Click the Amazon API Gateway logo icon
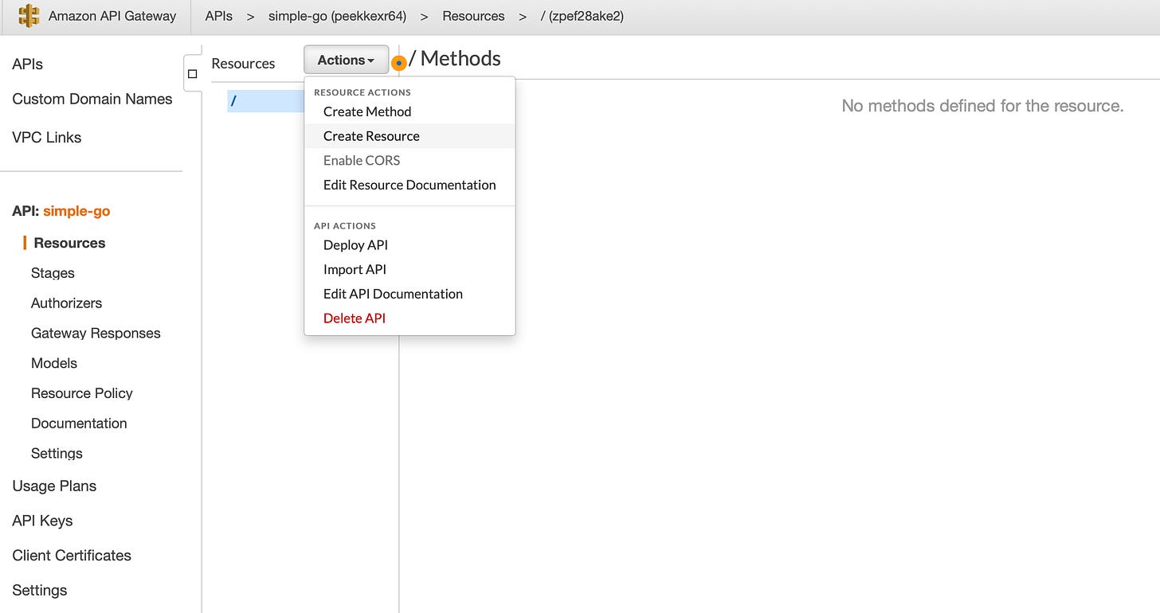 pos(29,16)
